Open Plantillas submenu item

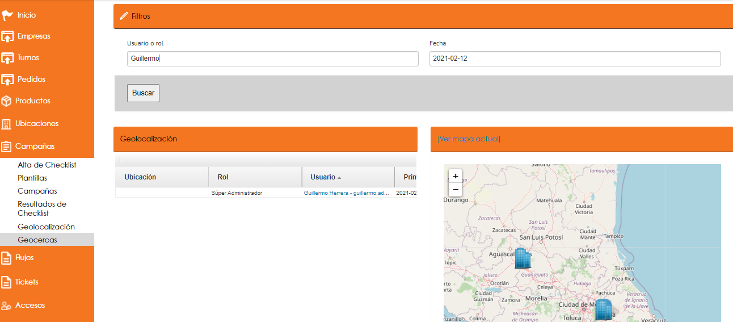coord(32,178)
